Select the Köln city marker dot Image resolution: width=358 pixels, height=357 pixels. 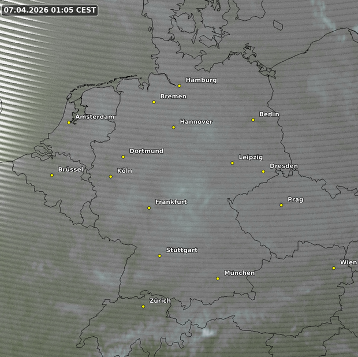111,177
